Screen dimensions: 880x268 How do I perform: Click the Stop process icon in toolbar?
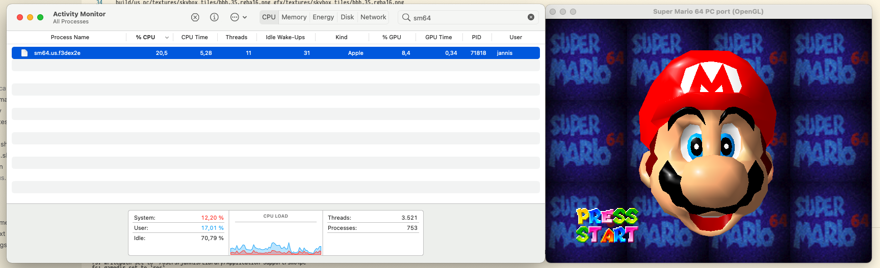tap(195, 17)
